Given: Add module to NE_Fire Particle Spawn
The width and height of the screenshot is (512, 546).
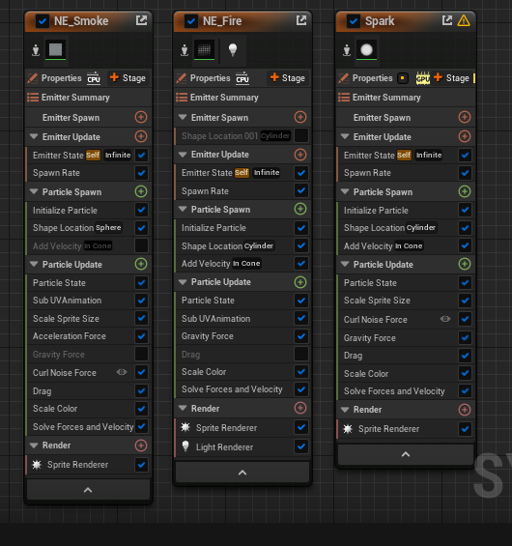Looking at the screenshot, I should point(300,209).
